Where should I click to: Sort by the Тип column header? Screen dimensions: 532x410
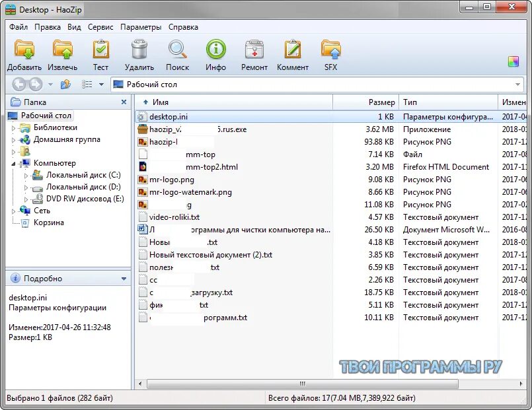click(x=449, y=102)
